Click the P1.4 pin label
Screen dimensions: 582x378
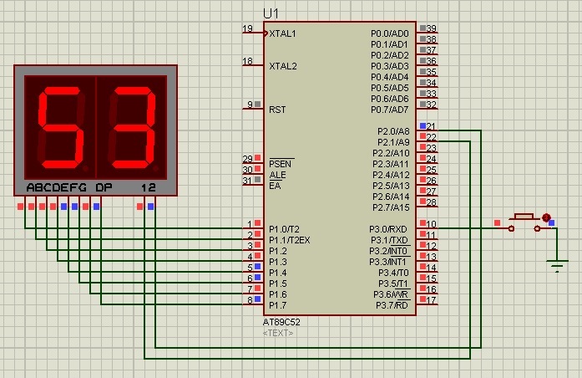(278, 273)
